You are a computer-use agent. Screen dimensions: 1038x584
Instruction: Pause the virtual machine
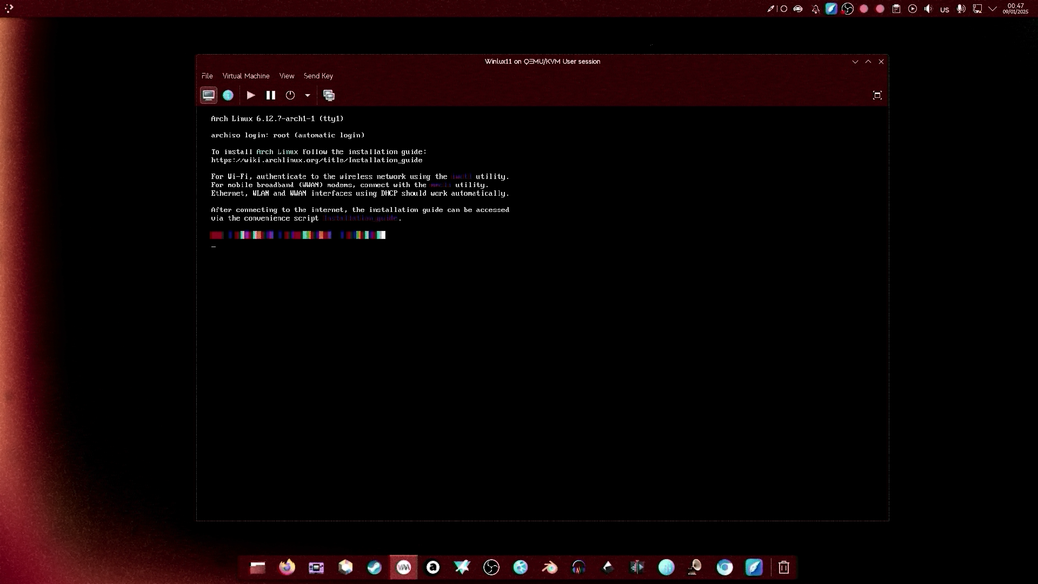[x=271, y=95]
